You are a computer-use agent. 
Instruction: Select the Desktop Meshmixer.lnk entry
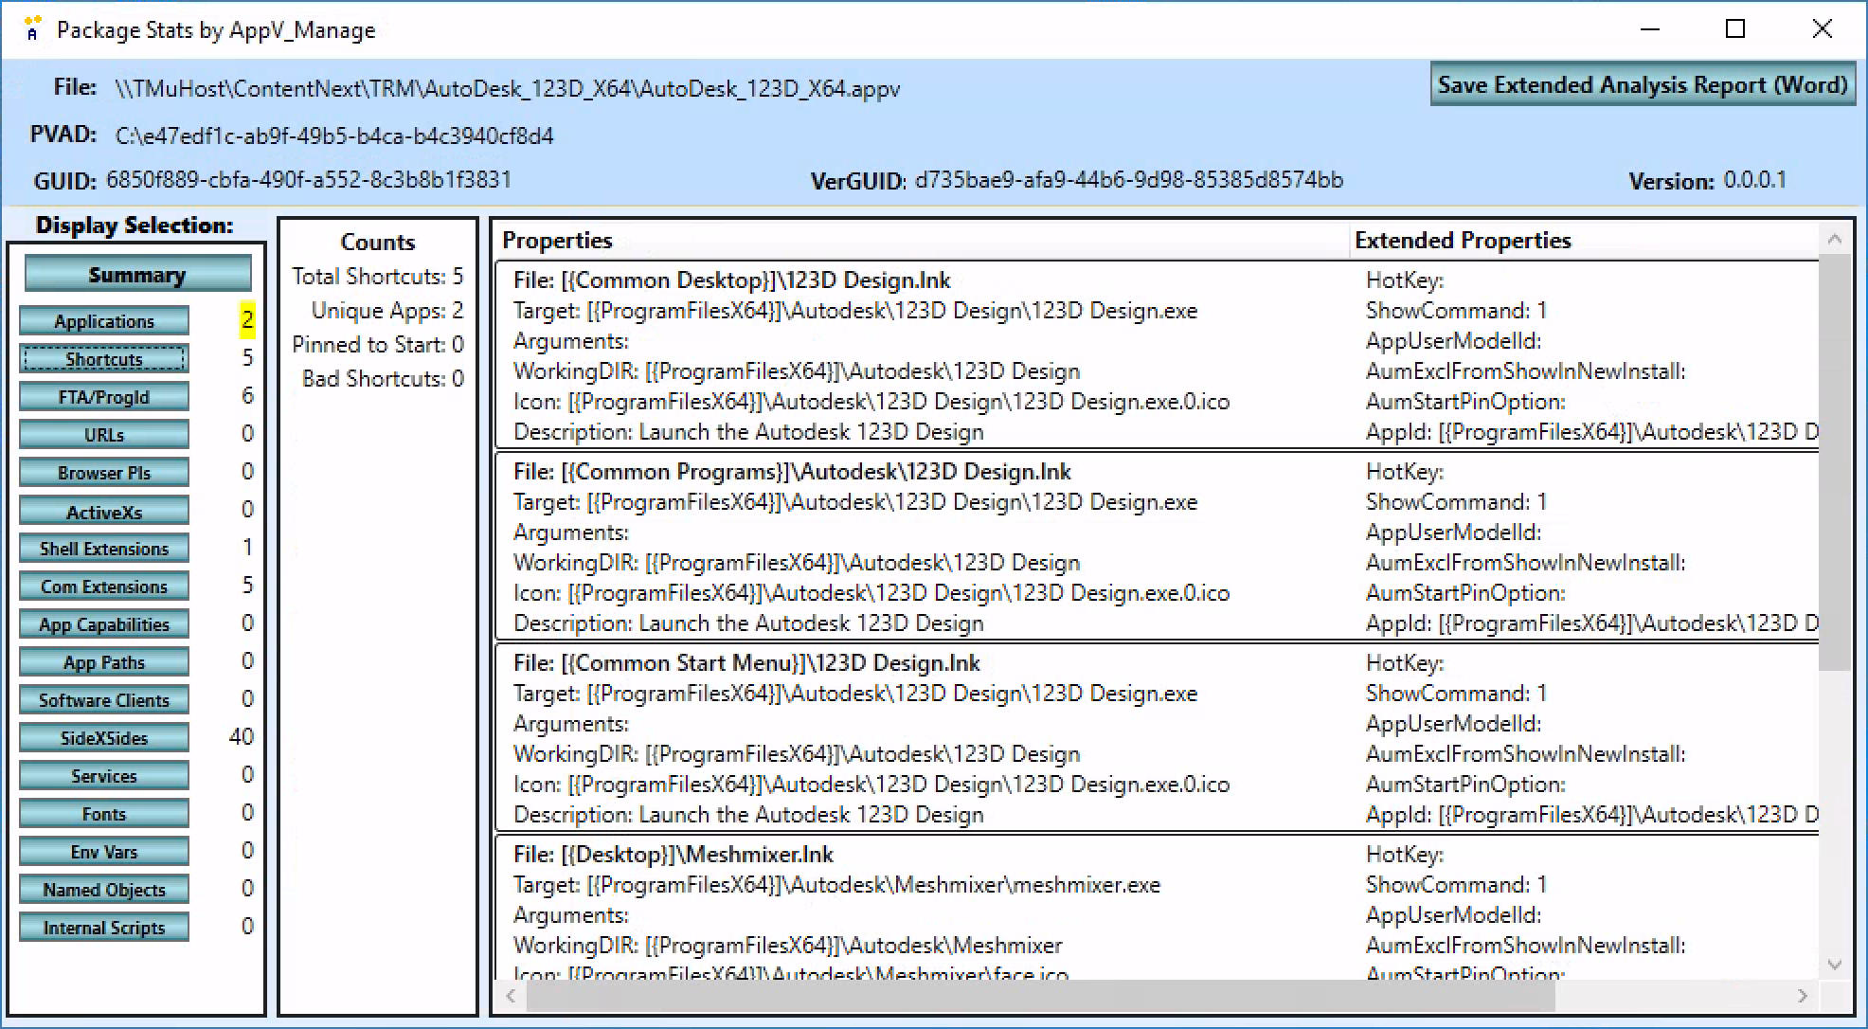(x=1157, y=908)
